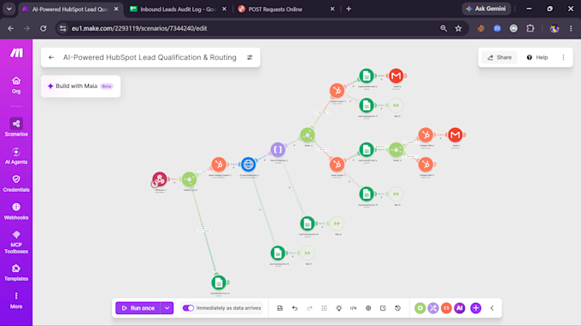Open the green router after the Webhooks module

point(190,179)
